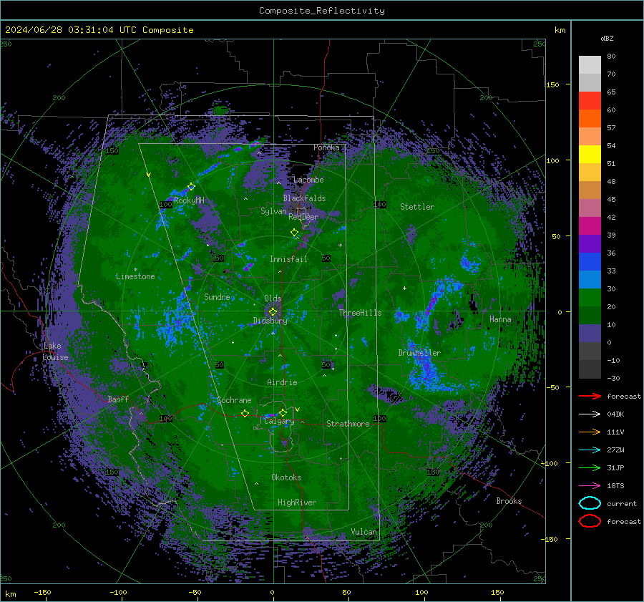
Task: Click 150 on the right km axis
Action: 553,84
